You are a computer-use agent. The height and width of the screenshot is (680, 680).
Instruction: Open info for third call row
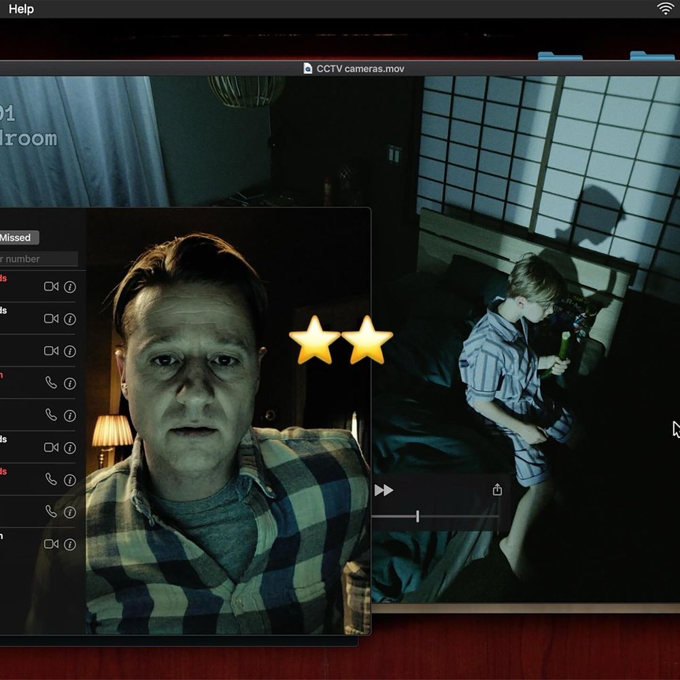click(70, 352)
